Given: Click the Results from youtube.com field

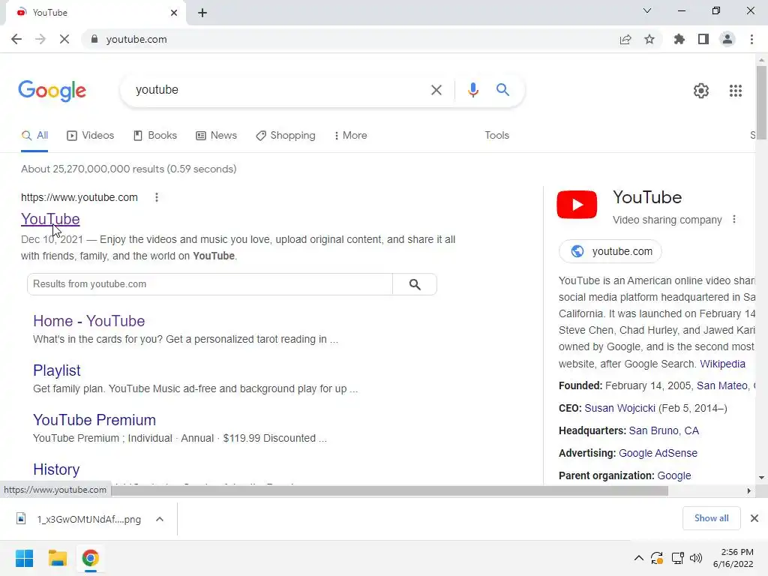Looking at the screenshot, I should (210, 284).
